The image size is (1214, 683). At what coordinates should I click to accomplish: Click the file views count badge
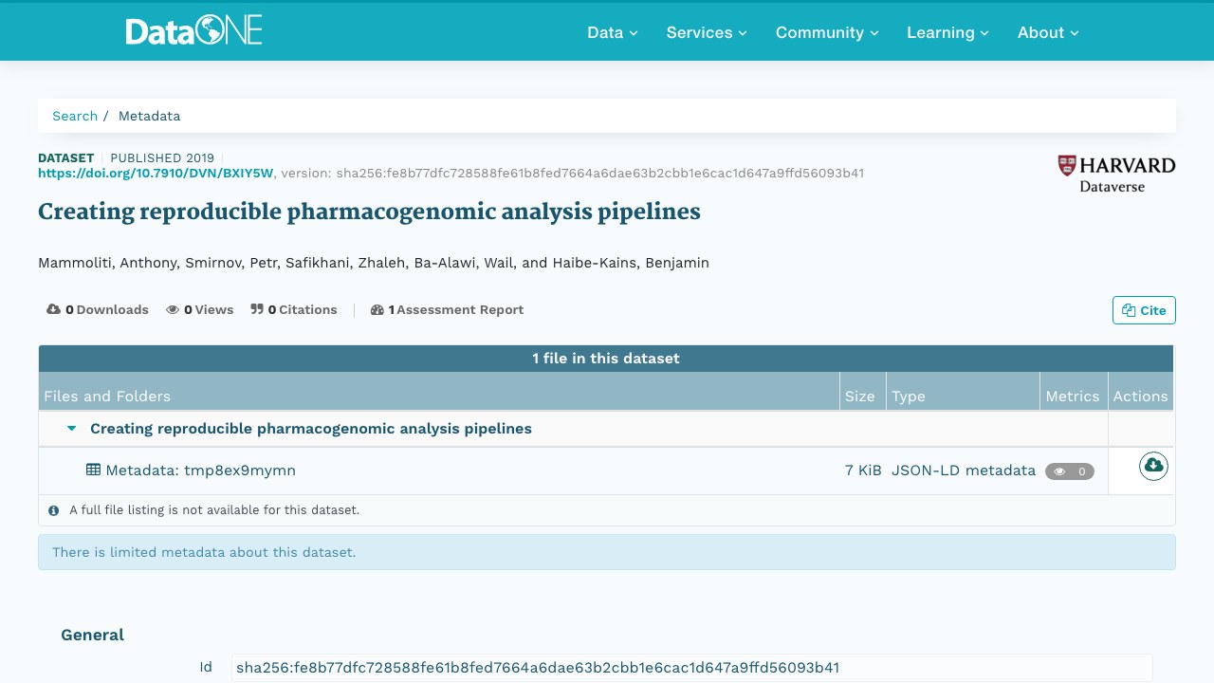[1070, 471]
